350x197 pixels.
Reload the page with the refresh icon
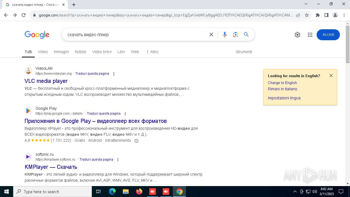[24, 15]
